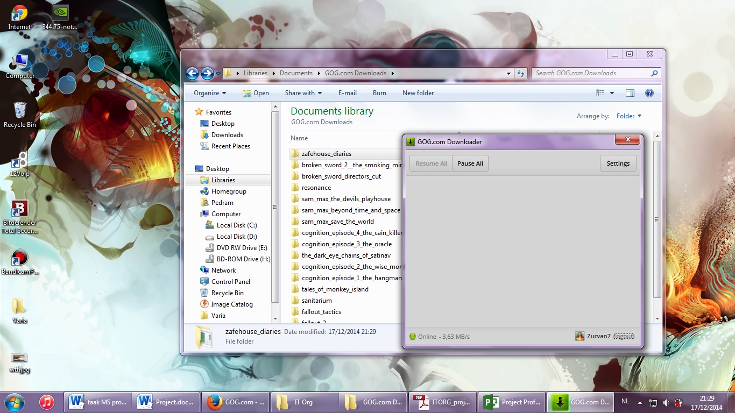
Task: Open Explorer Help question mark icon
Action: pos(649,93)
